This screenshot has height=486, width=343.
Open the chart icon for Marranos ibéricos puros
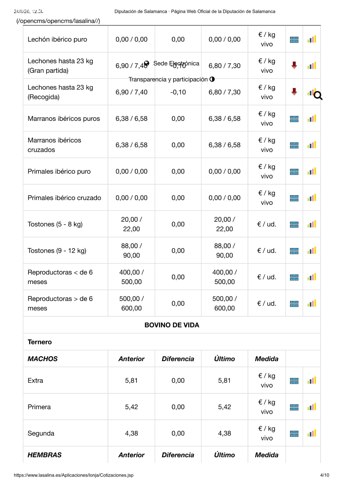tap(311, 118)
